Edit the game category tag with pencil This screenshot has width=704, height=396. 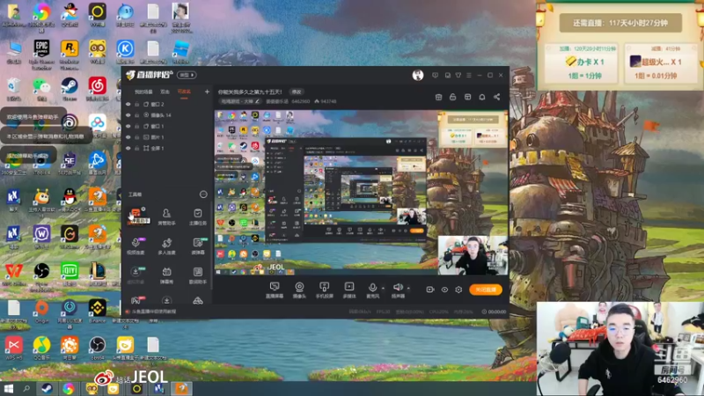click(240, 101)
